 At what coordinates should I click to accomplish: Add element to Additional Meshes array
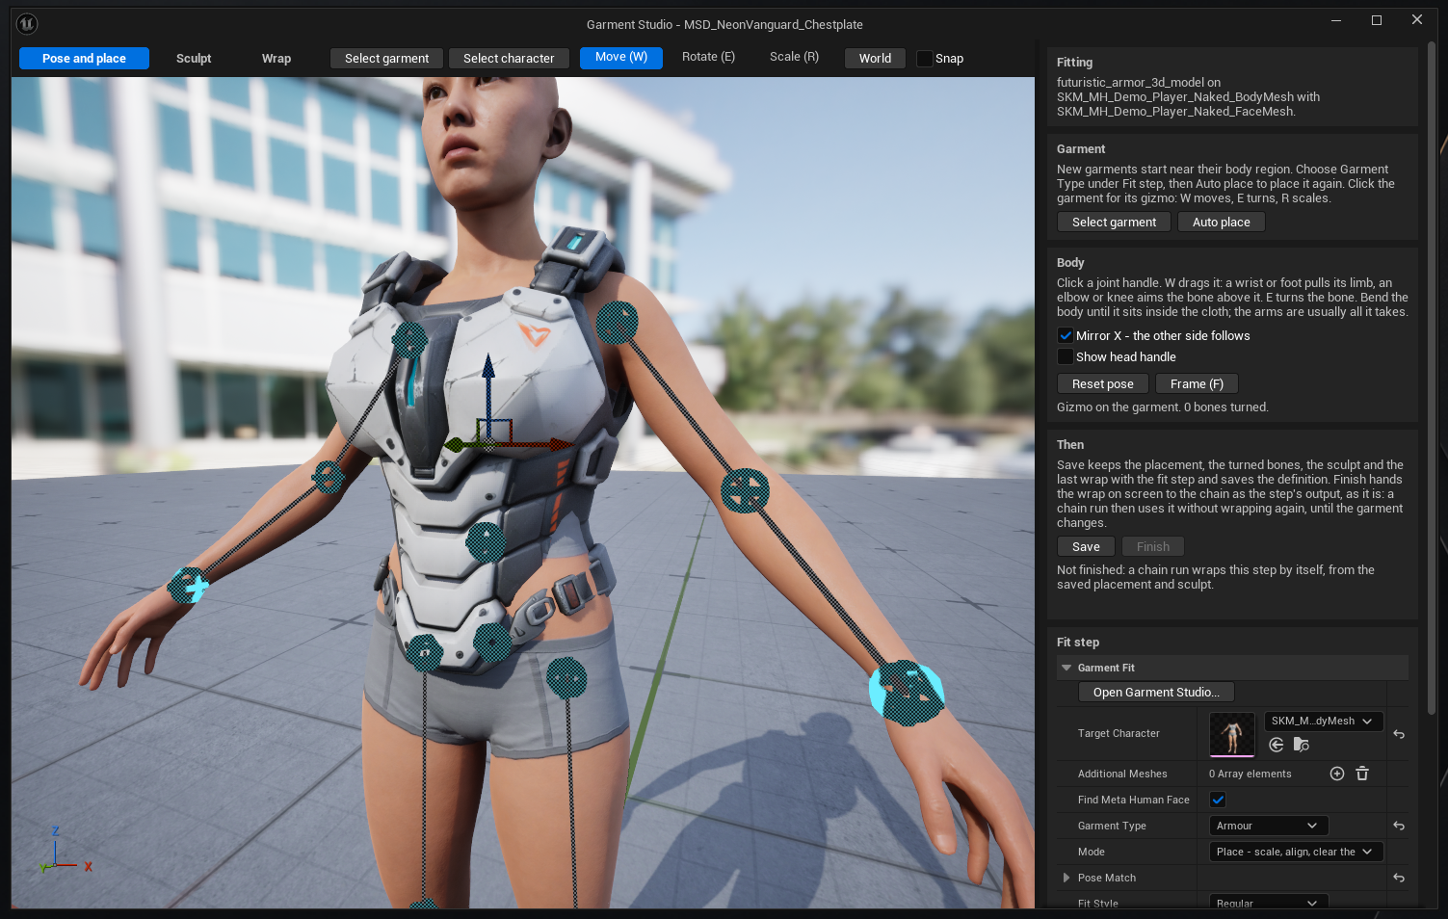pyautogui.click(x=1337, y=774)
